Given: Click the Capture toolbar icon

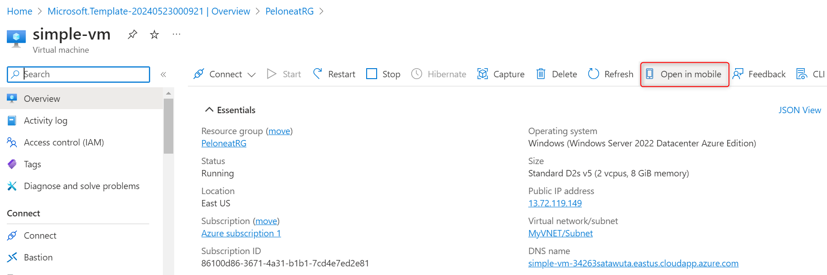Looking at the screenshot, I should point(483,74).
